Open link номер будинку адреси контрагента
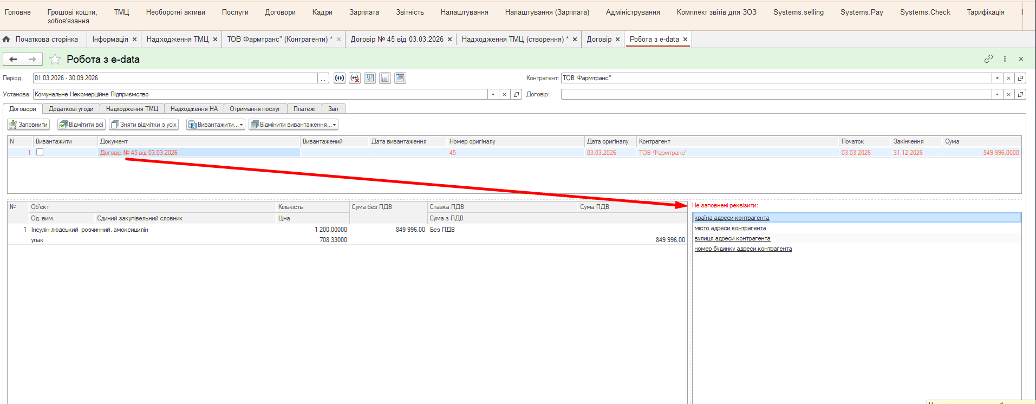 pyautogui.click(x=743, y=249)
